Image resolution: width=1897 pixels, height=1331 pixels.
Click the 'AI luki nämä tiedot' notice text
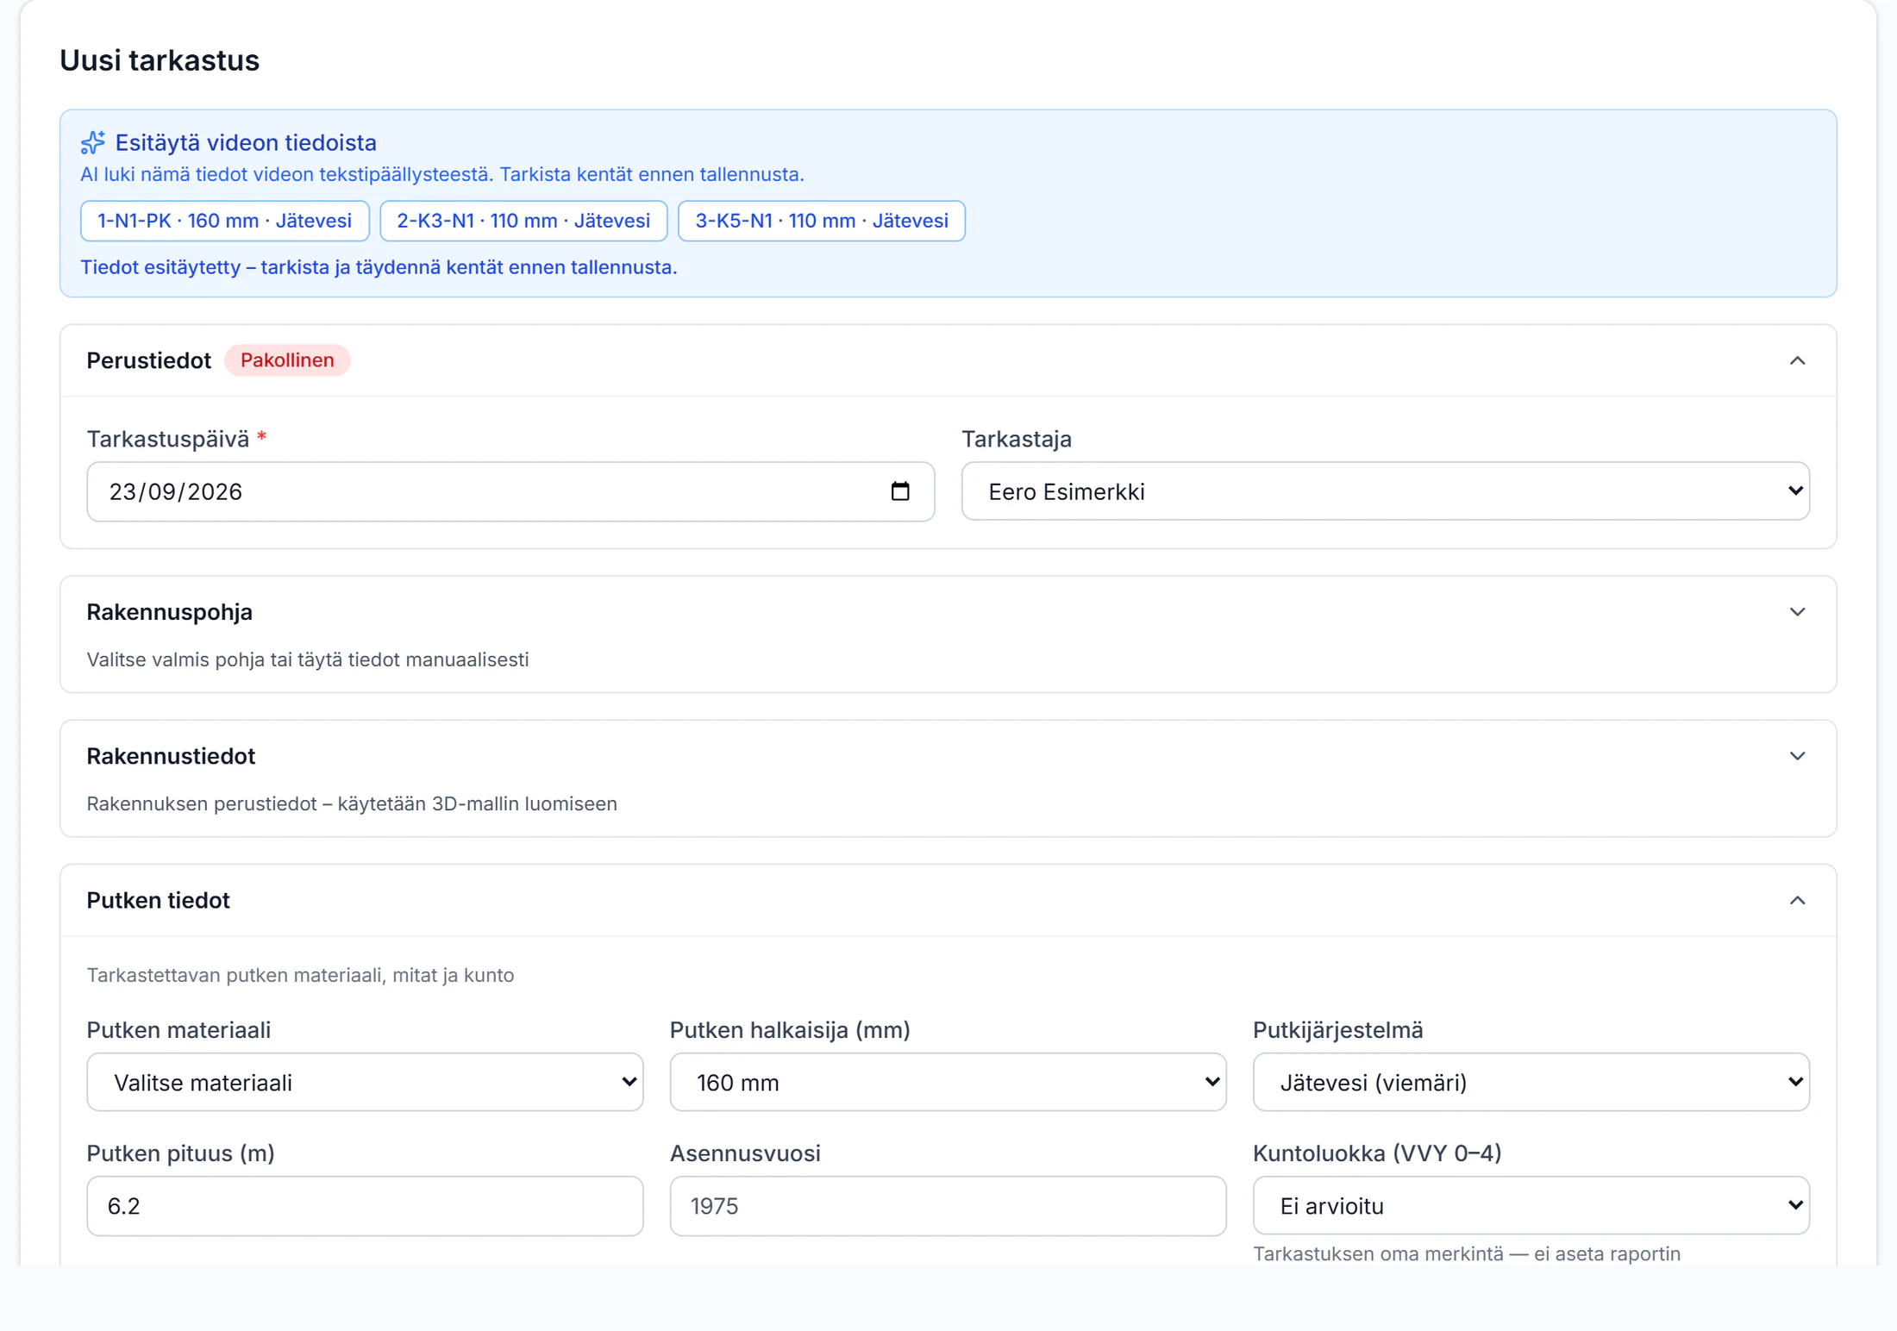click(x=442, y=174)
